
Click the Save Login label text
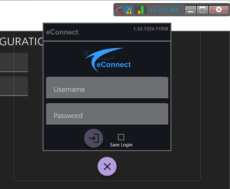(121, 145)
